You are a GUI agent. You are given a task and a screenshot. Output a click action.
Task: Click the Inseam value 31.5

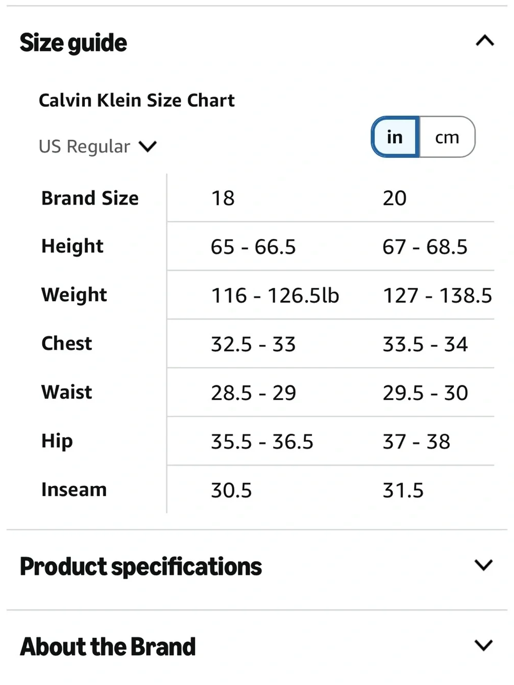(x=403, y=490)
